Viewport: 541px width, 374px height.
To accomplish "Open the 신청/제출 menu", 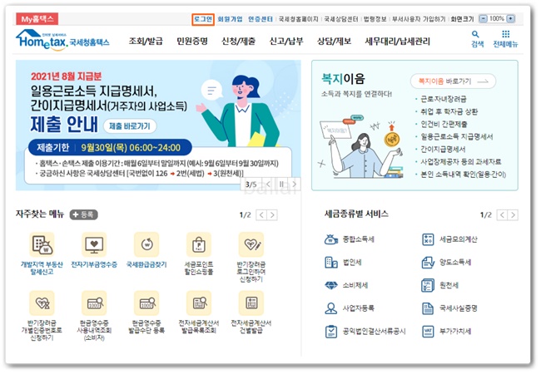I will click(x=238, y=42).
